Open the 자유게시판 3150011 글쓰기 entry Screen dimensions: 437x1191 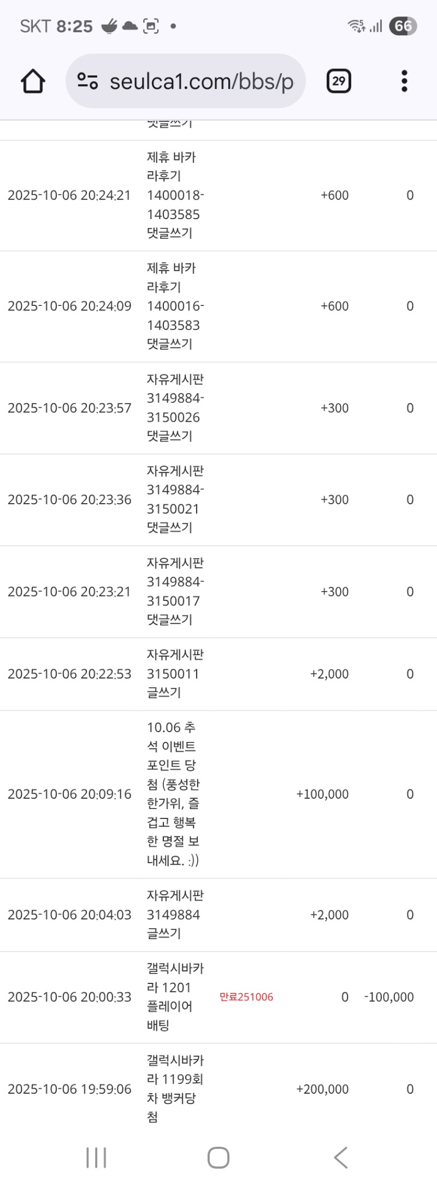[x=175, y=674]
